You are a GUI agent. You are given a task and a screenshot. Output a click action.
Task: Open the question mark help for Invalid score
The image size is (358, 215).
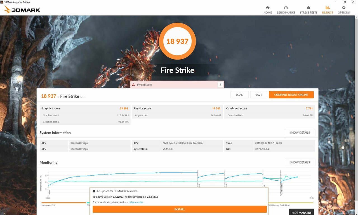click(220, 85)
